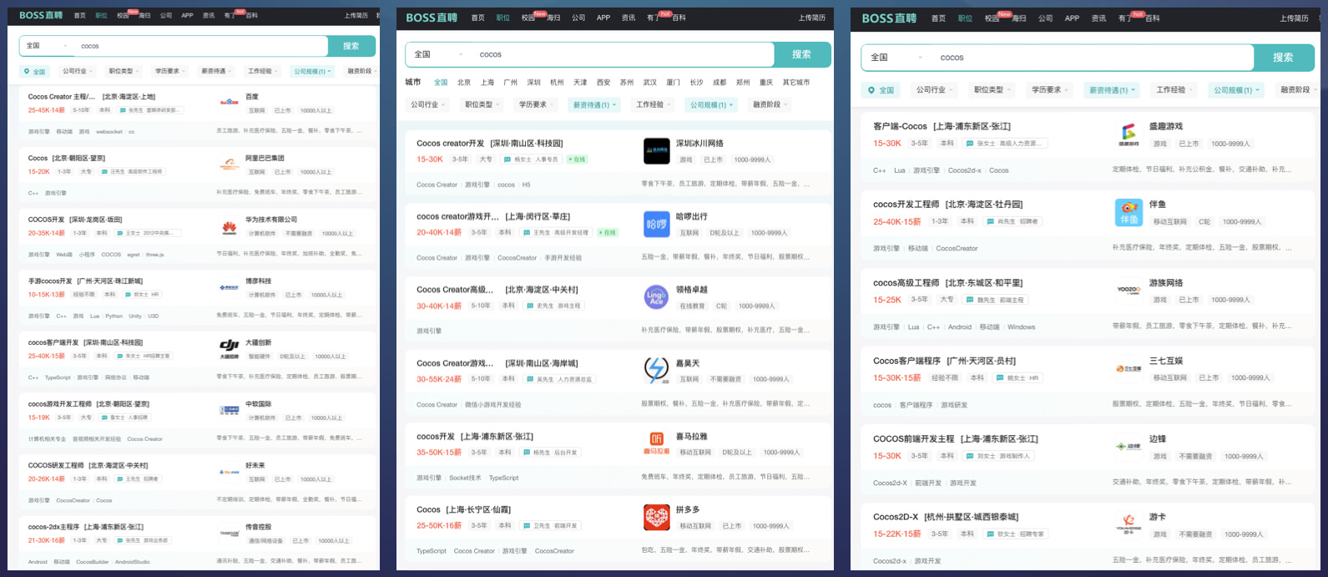Click the DJI 大疆创新 logo in left window
Viewport: 1328px width, 577px height.
click(229, 347)
